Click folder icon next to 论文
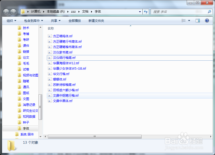215x155 pixels. tap(20, 57)
